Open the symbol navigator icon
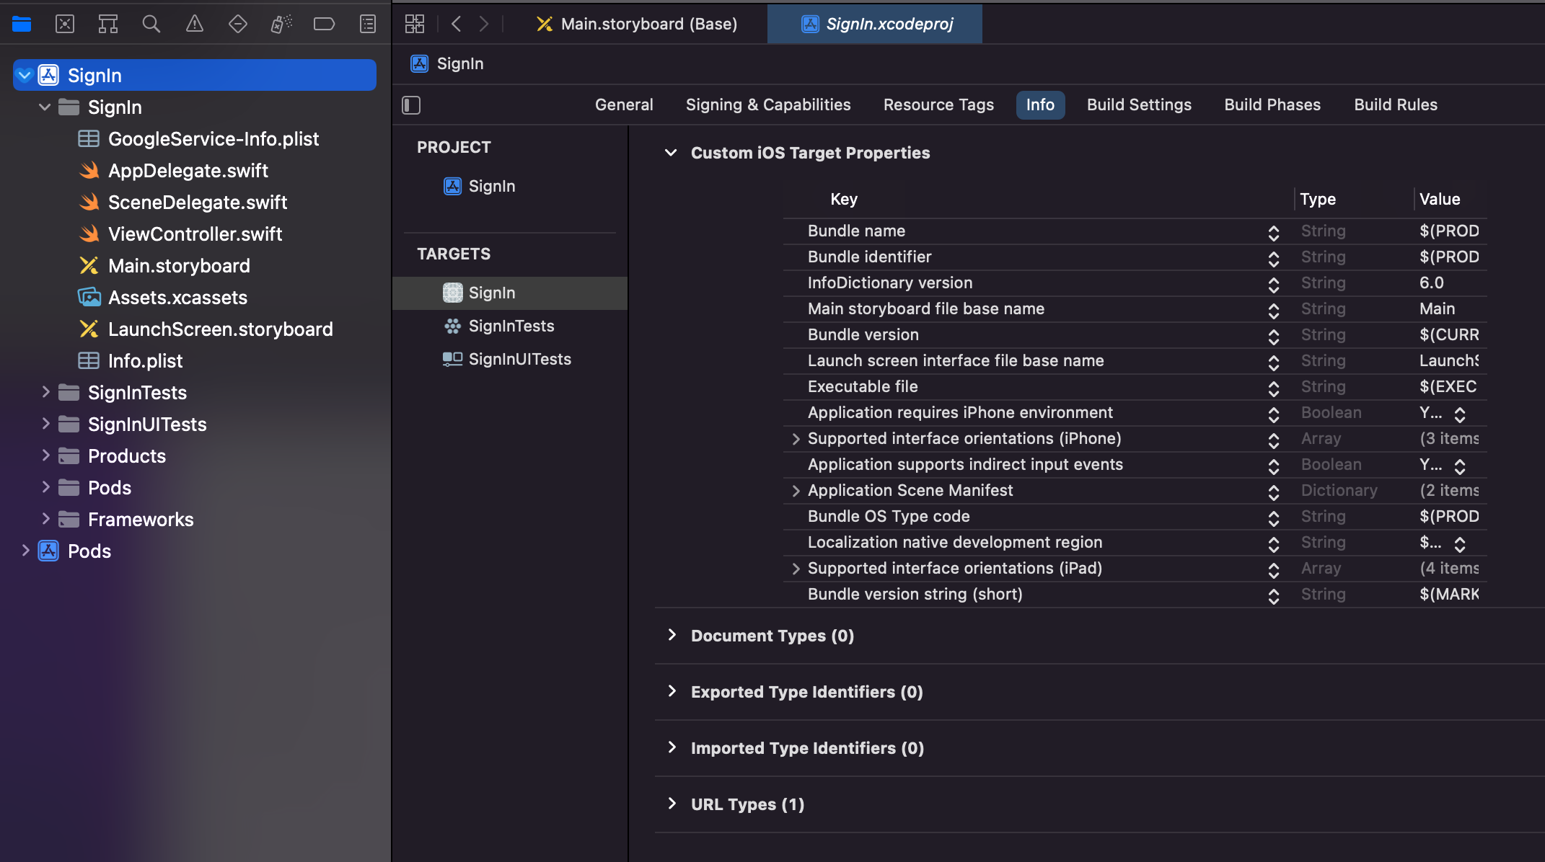The width and height of the screenshot is (1545, 862). (108, 24)
